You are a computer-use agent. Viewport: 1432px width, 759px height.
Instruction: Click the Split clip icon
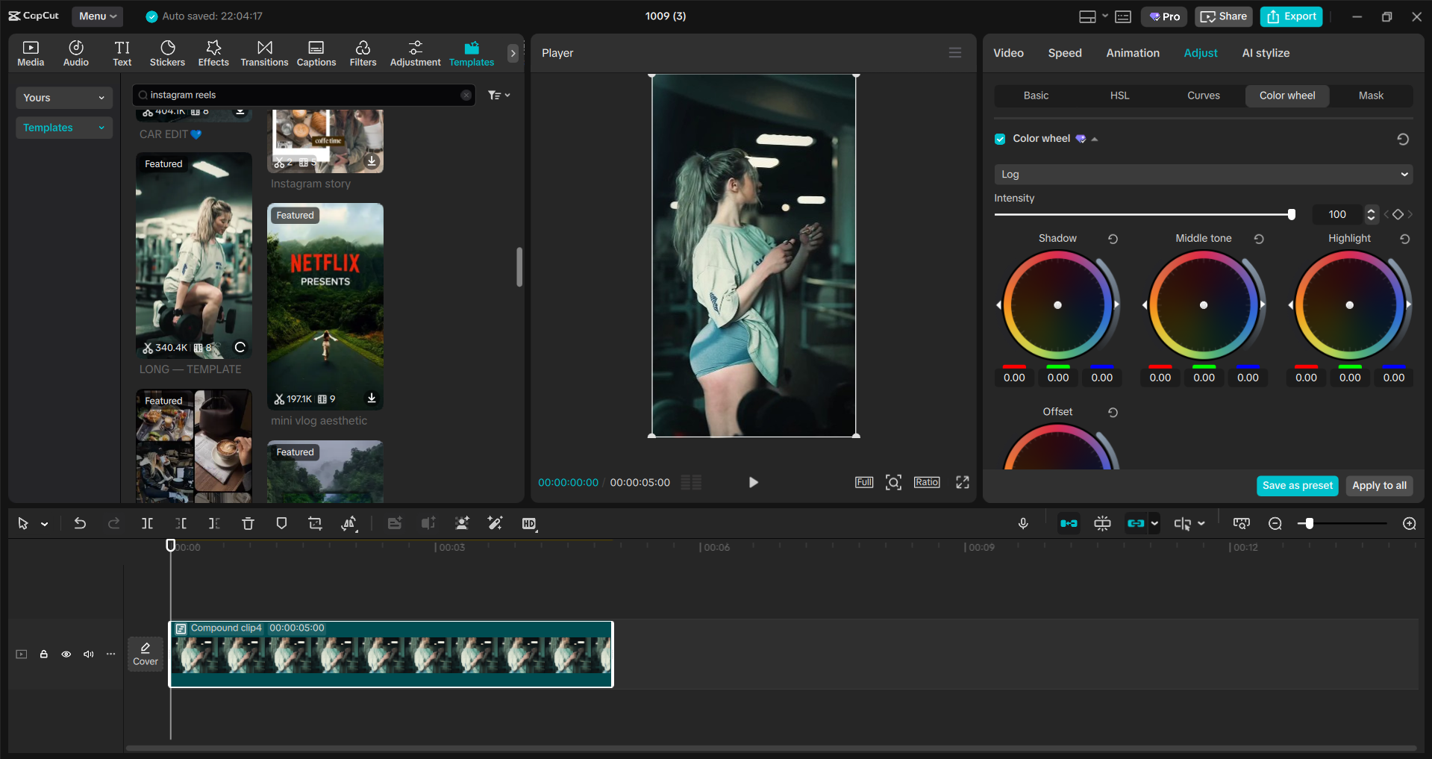pos(147,523)
